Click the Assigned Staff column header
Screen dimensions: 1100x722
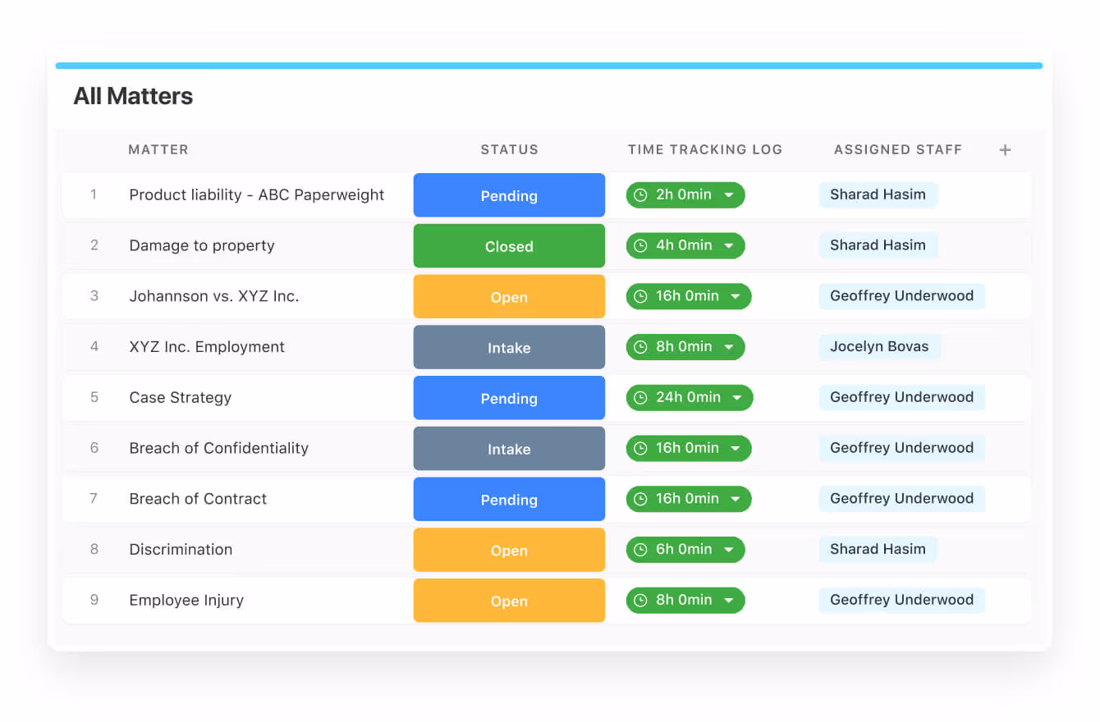[897, 150]
